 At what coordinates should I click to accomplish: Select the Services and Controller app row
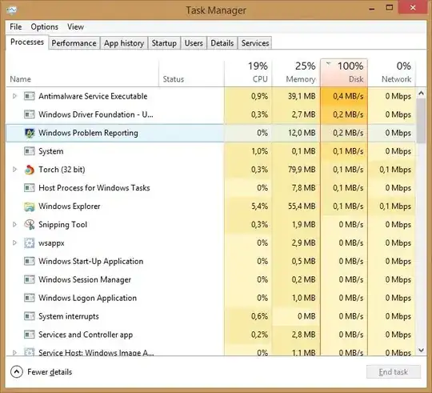(x=210, y=335)
